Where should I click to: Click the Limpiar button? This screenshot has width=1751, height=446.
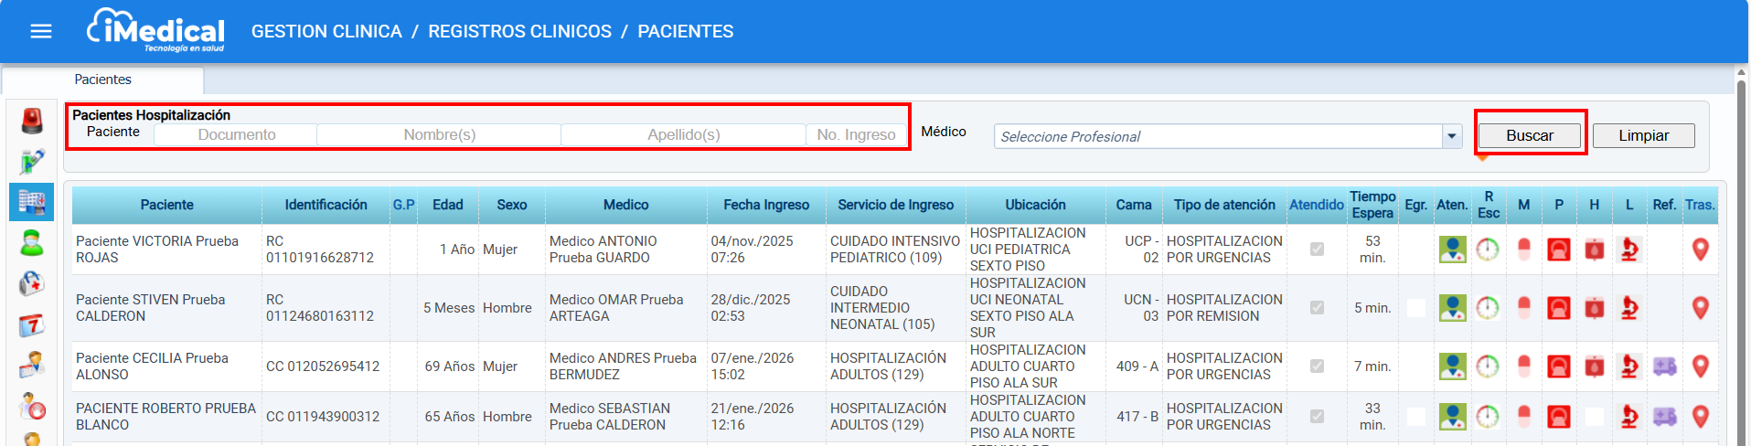tap(1643, 135)
